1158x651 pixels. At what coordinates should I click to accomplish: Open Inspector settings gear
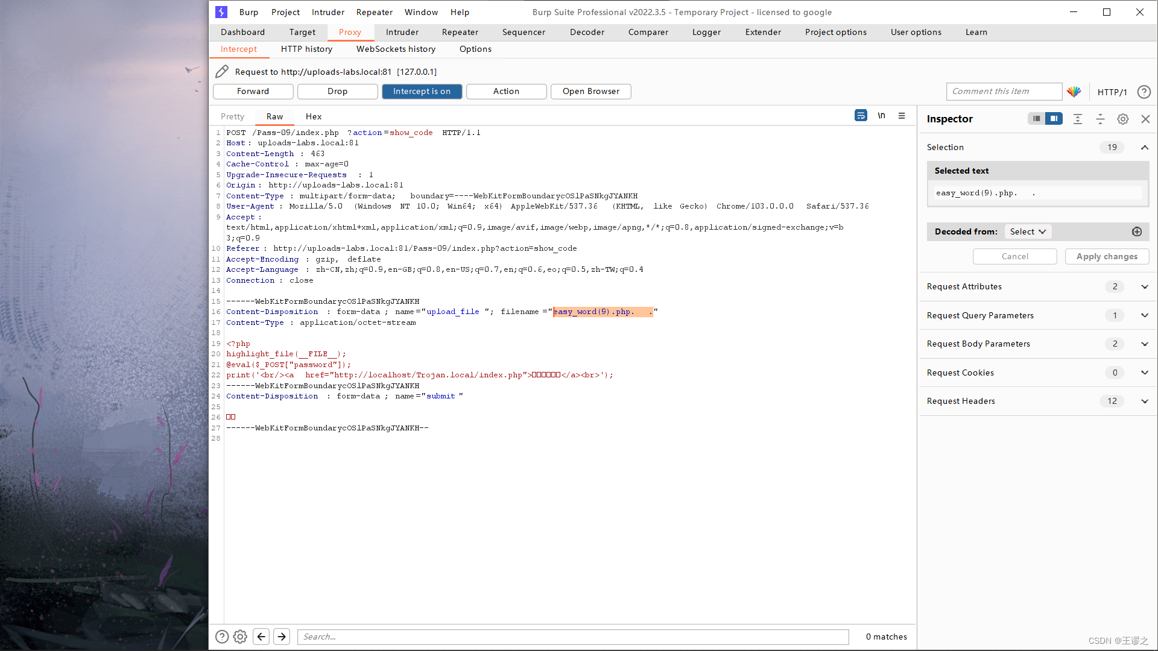1122,119
